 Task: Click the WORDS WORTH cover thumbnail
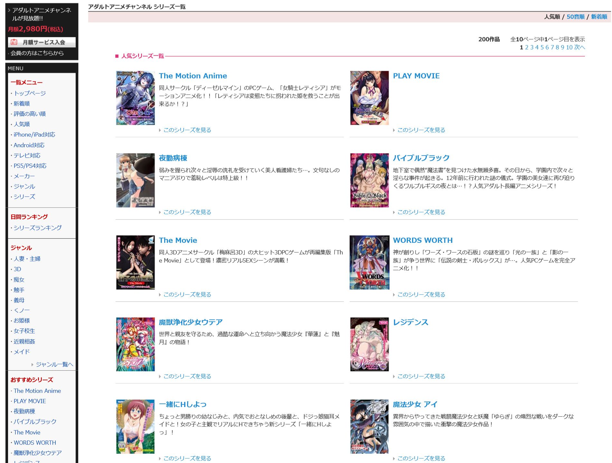(370, 262)
